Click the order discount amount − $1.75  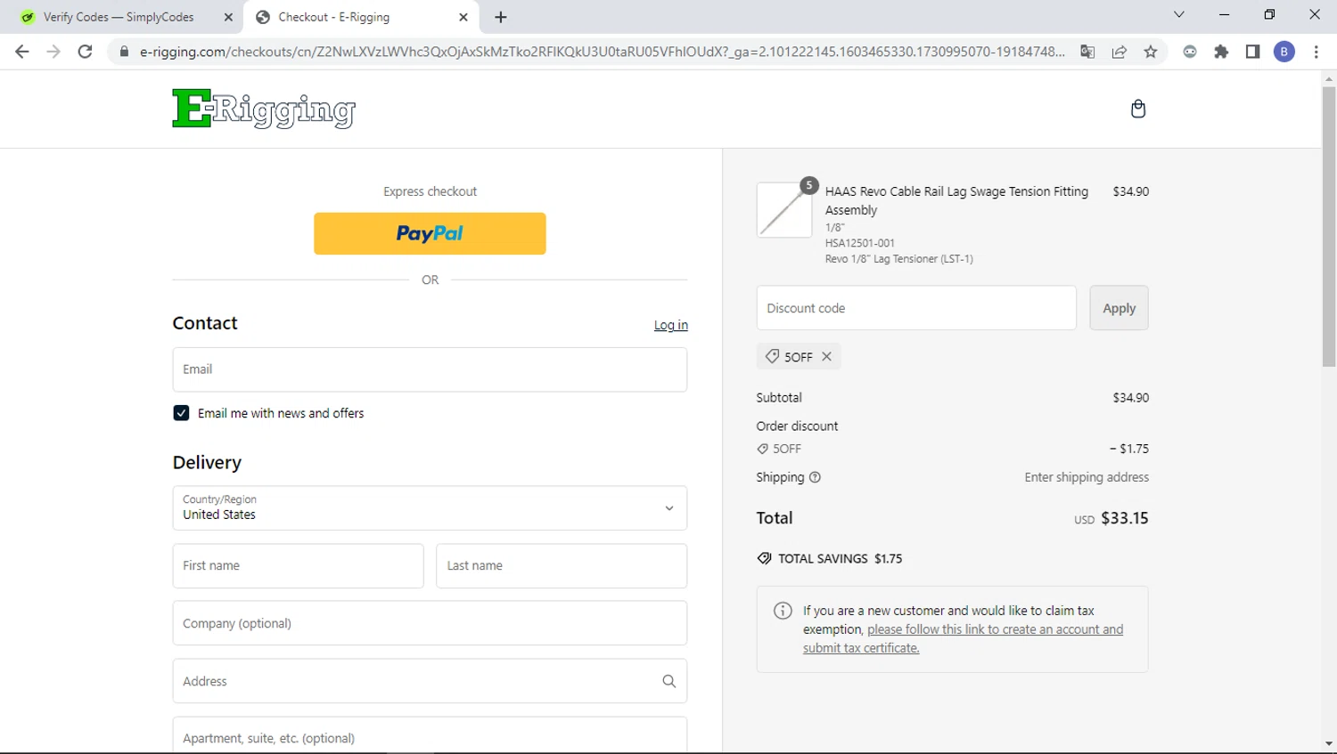pyautogui.click(x=1128, y=449)
